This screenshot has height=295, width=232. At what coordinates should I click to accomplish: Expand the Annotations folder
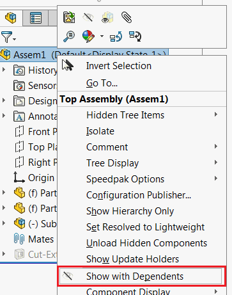4,115
